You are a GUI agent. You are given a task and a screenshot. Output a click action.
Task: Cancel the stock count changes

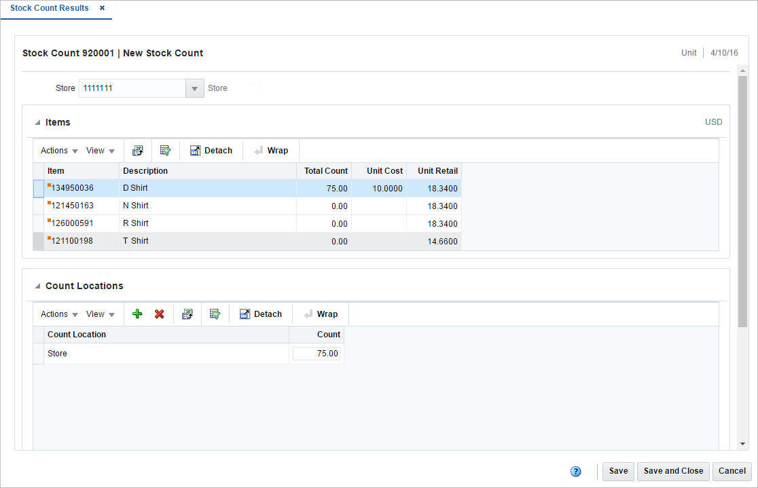pyautogui.click(x=732, y=471)
